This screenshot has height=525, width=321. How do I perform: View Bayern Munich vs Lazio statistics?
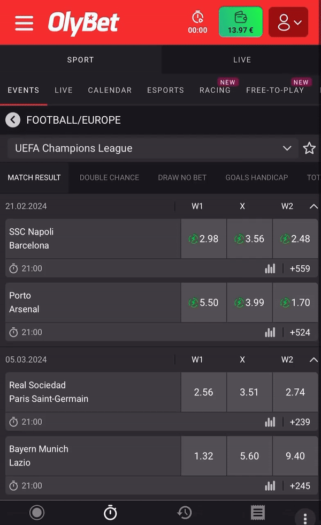click(270, 486)
